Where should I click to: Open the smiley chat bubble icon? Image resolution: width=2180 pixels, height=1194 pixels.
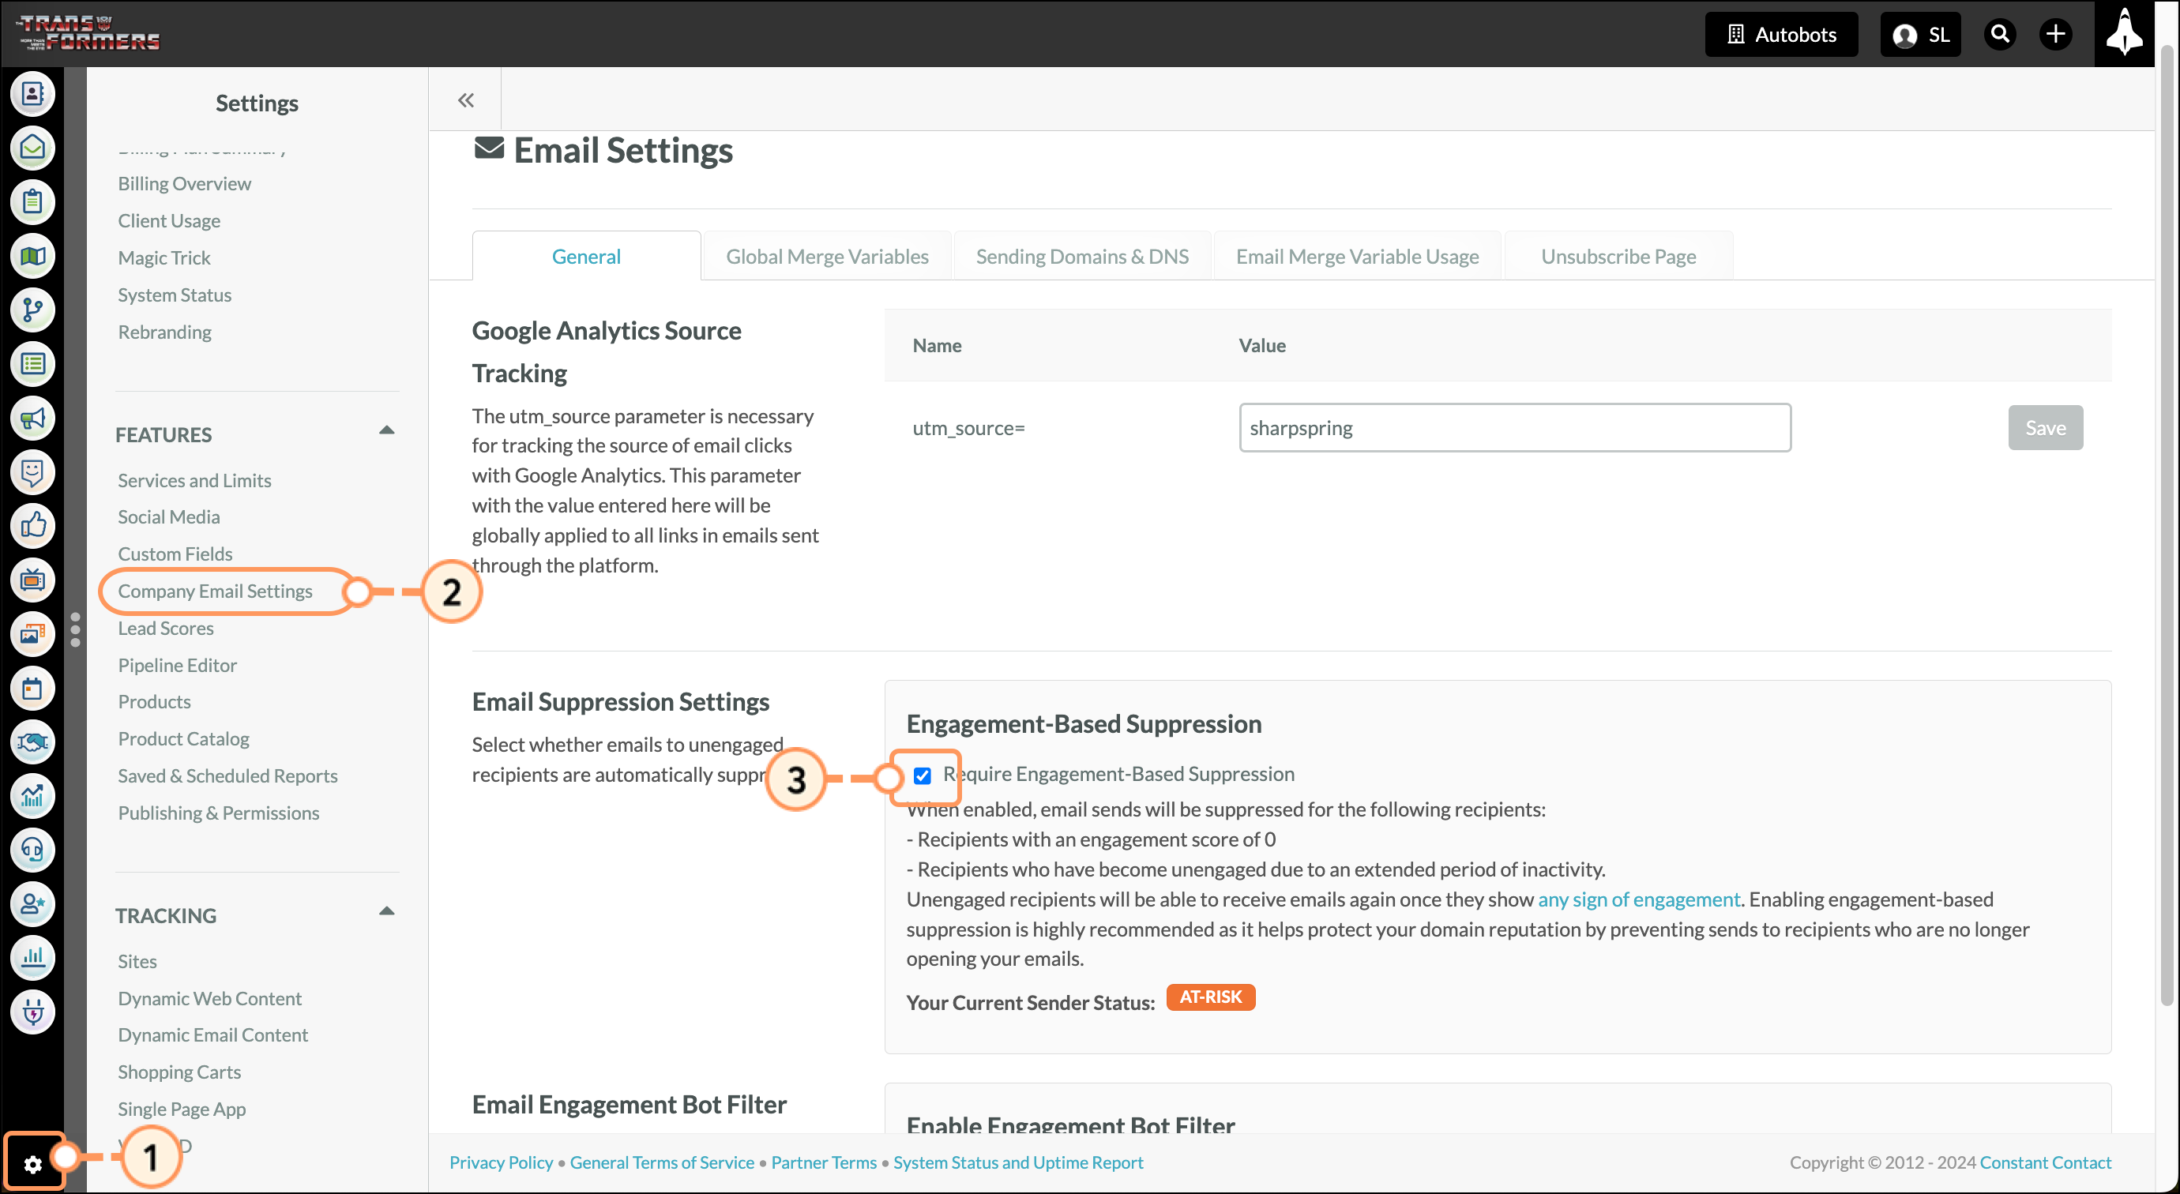[32, 472]
